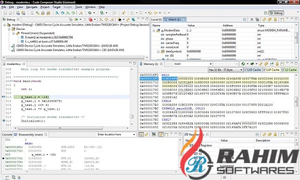
Task: Click the Step Into icon in main toolbar
Action: click(57, 13)
